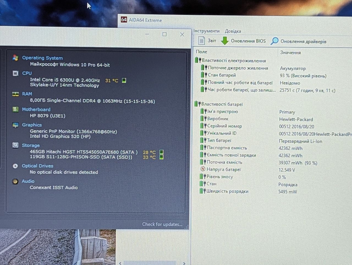Click the CPU temperature indicator icon
Viewport: 352px width, 265px height.
(124, 80)
